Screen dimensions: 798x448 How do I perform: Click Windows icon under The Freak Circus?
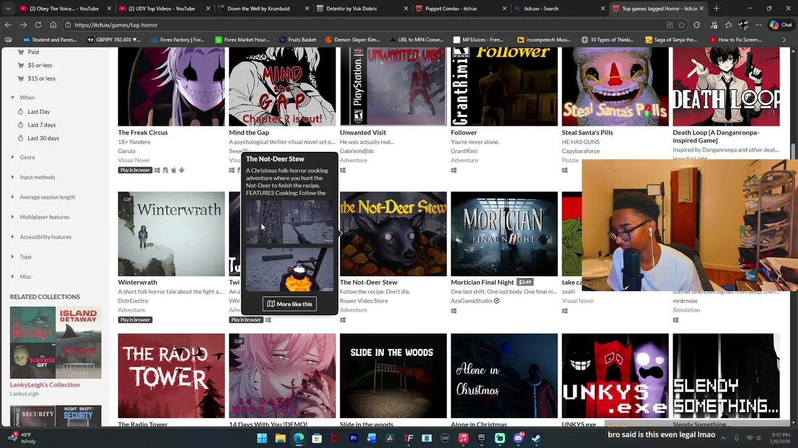[157, 170]
